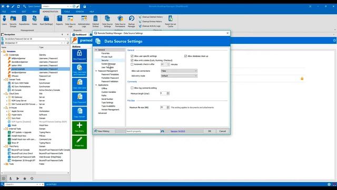Collapse the Password Management tree section
The width and height of the screenshot is (337, 190).
click(x=96, y=71)
